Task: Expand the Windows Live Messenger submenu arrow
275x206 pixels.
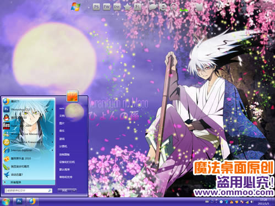Action: [x=53, y=134]
